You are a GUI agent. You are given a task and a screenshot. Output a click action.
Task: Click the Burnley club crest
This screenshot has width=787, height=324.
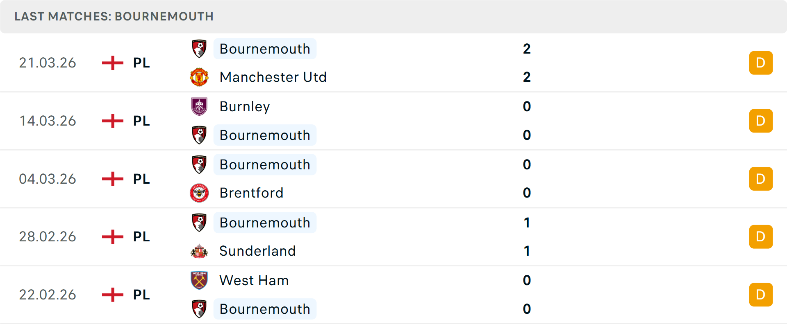coord(199,106)
